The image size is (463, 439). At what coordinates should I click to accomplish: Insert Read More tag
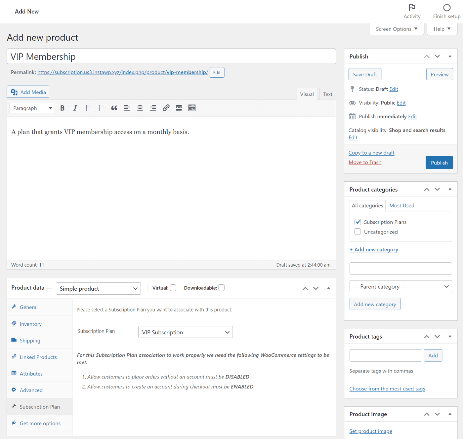179,108
